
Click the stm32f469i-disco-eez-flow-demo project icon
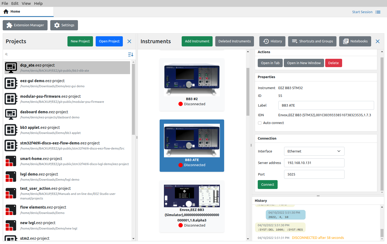(11, 145)
